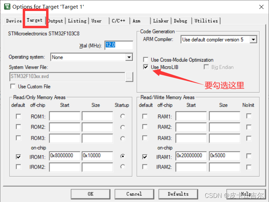Expand the ARM Compiler version dropdown
269x202 pixels.
pos(253,40)
